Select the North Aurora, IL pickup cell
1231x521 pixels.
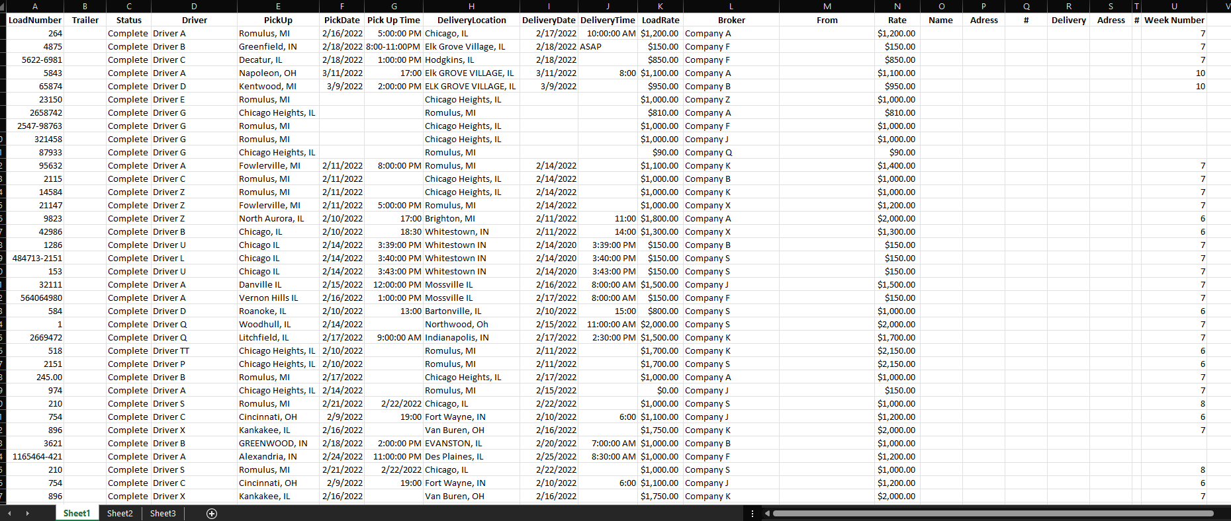(278, 218)
